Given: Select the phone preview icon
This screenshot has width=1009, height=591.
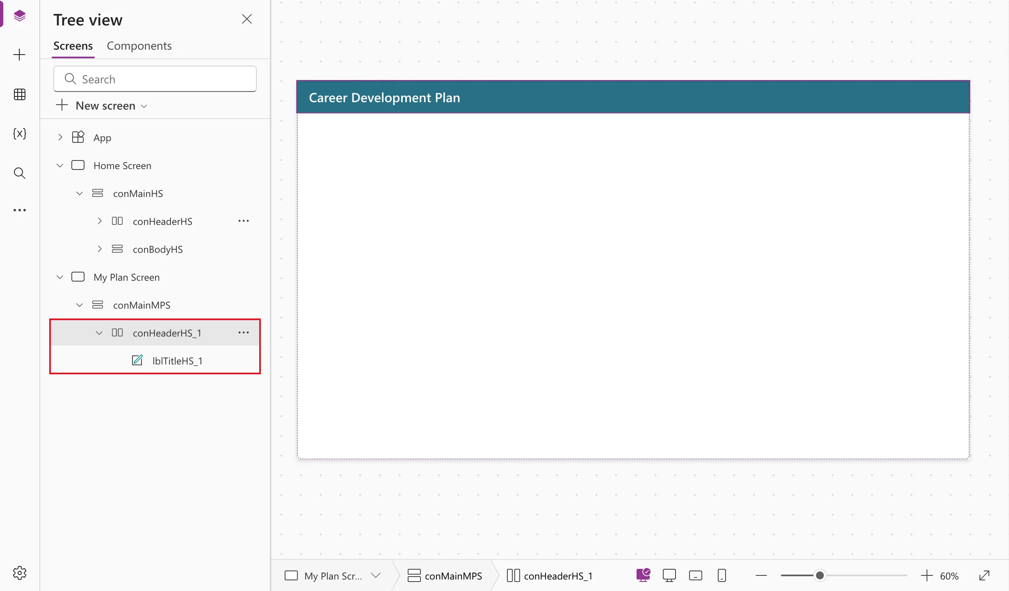Looking at the screenshot, I should click(x=722, y=575).
